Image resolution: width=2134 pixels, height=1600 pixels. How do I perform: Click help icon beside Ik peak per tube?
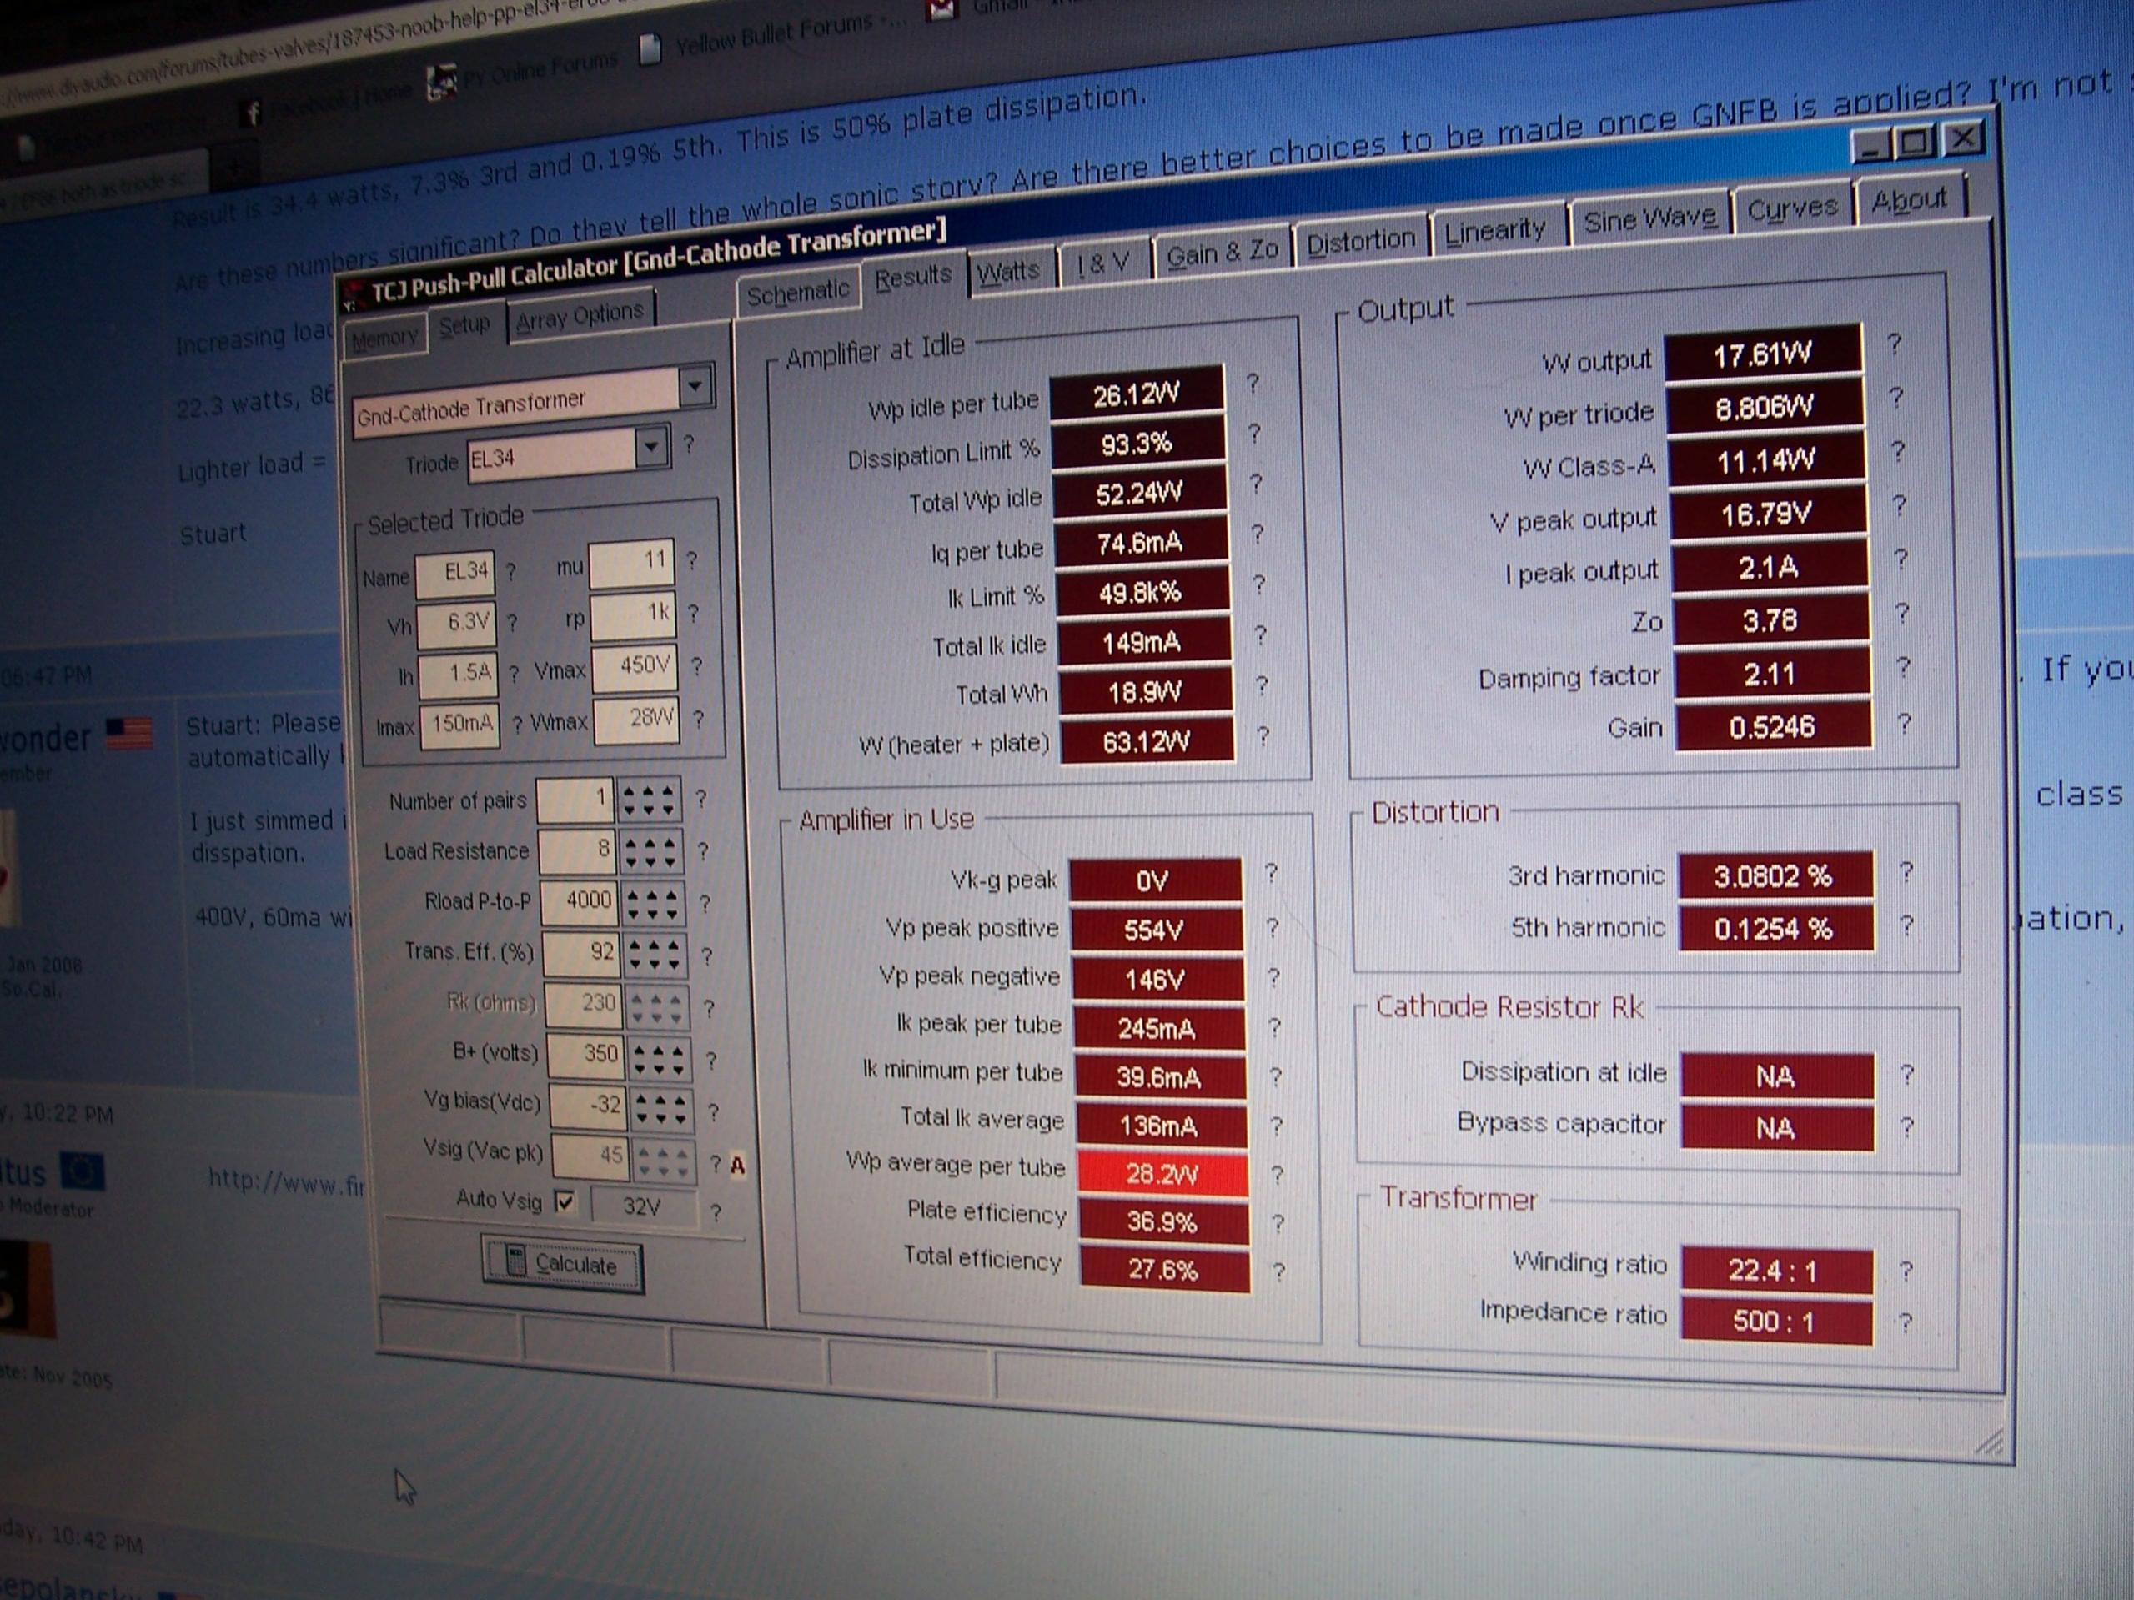coord(1274,1028)
